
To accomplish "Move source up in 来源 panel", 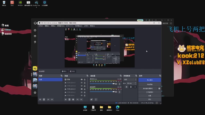I will pos(78,99).
